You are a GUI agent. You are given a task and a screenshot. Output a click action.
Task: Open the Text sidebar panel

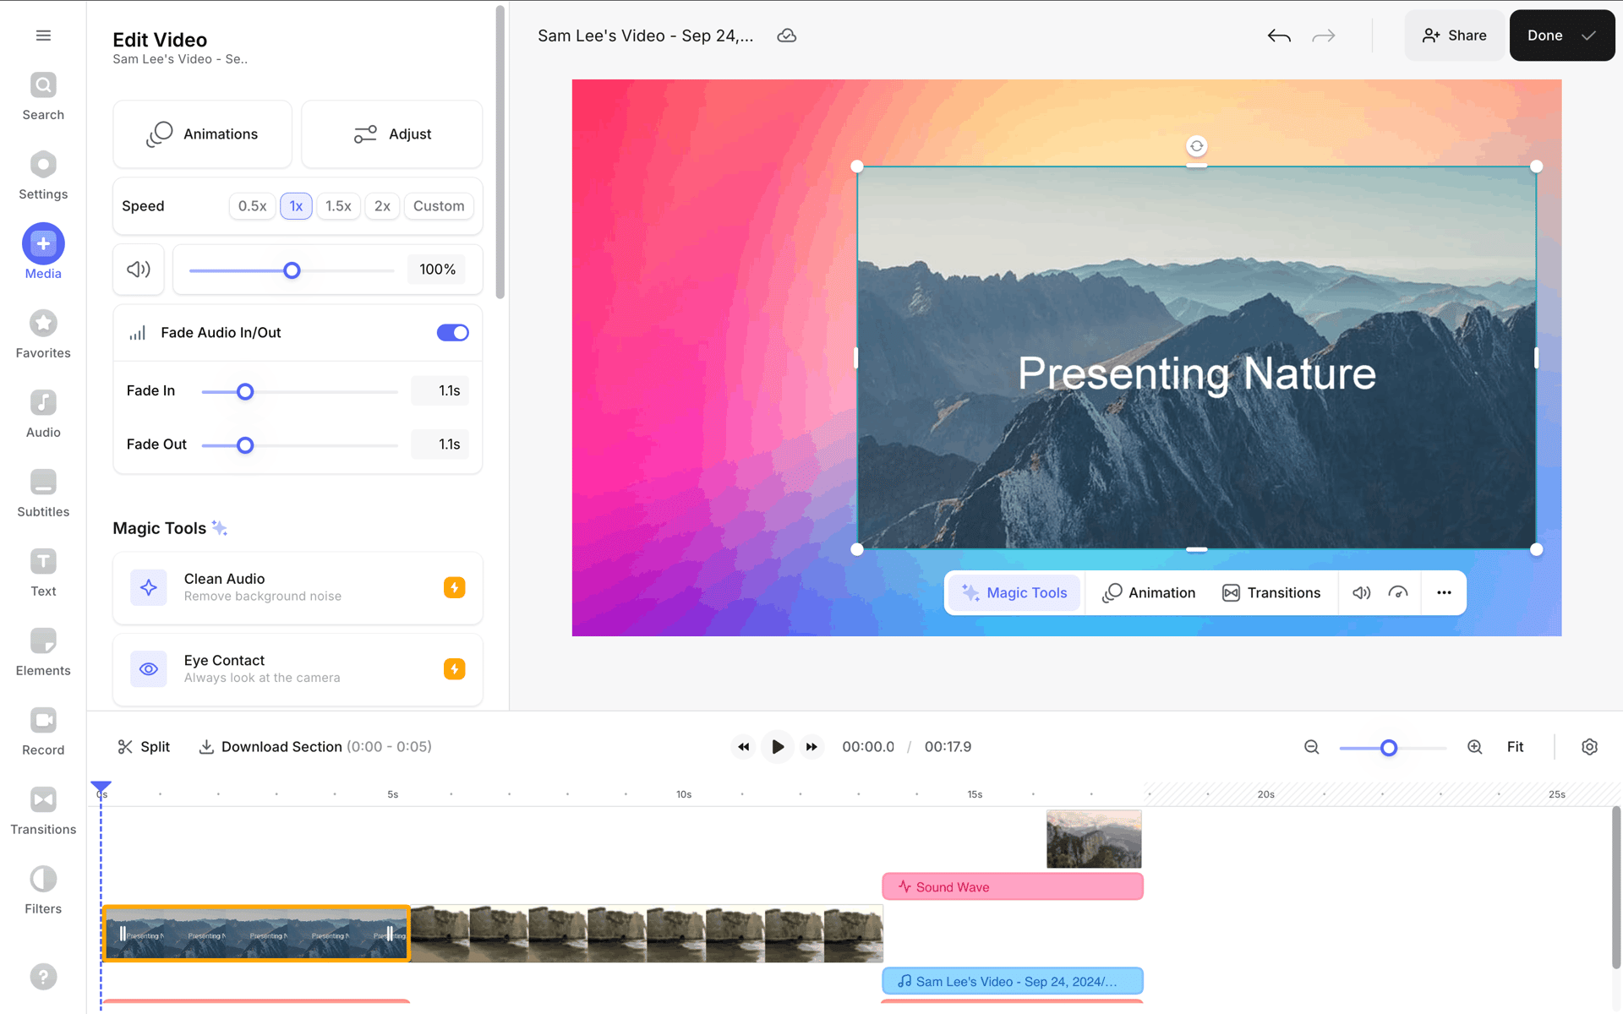(43, 574)
